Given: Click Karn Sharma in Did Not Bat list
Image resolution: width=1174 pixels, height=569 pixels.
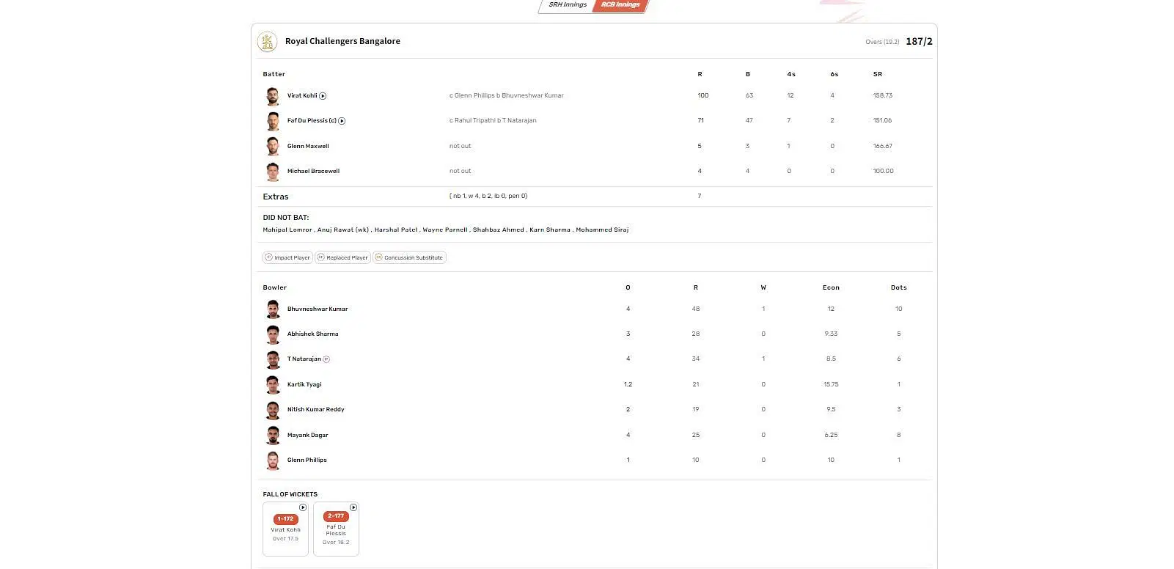Looking at the screenshot, I should (x=550, y=230).
